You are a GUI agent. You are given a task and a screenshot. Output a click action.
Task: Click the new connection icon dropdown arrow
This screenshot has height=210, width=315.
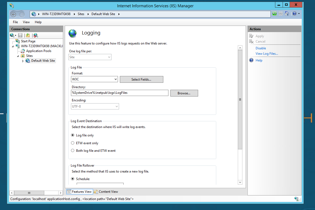[x=15, y=36]
